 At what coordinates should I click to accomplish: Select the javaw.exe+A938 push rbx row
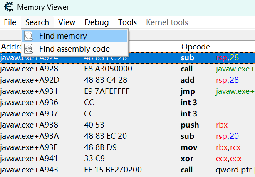tap(125, 125)
